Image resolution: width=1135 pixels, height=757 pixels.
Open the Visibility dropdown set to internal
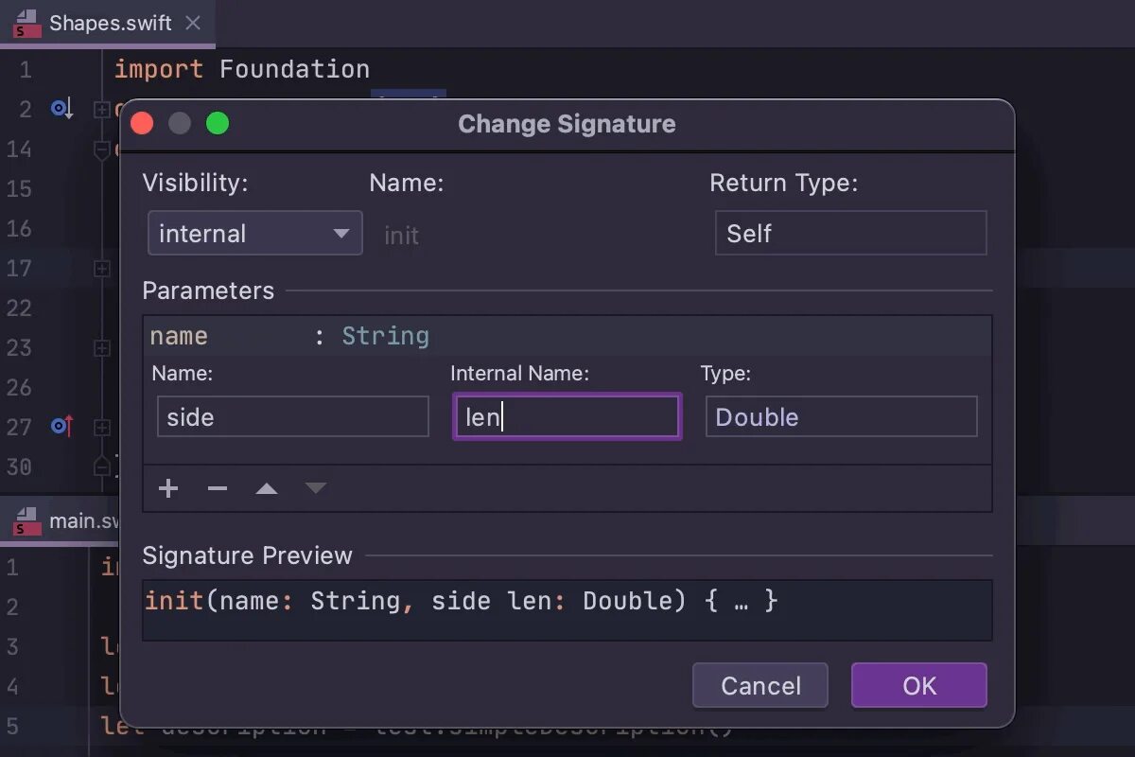click(254, 234)
